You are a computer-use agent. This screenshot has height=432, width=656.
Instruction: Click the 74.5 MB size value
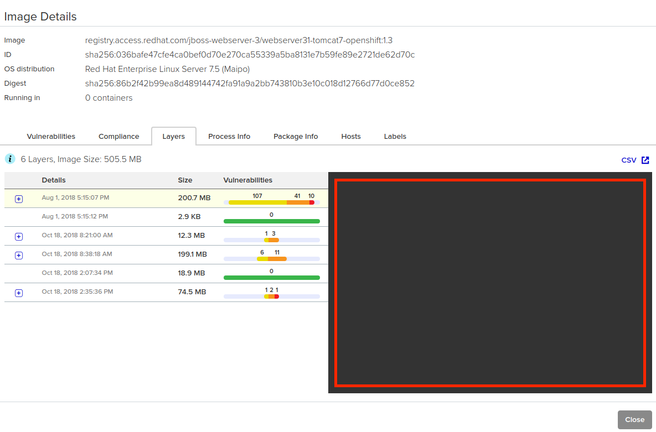point(192,292)
